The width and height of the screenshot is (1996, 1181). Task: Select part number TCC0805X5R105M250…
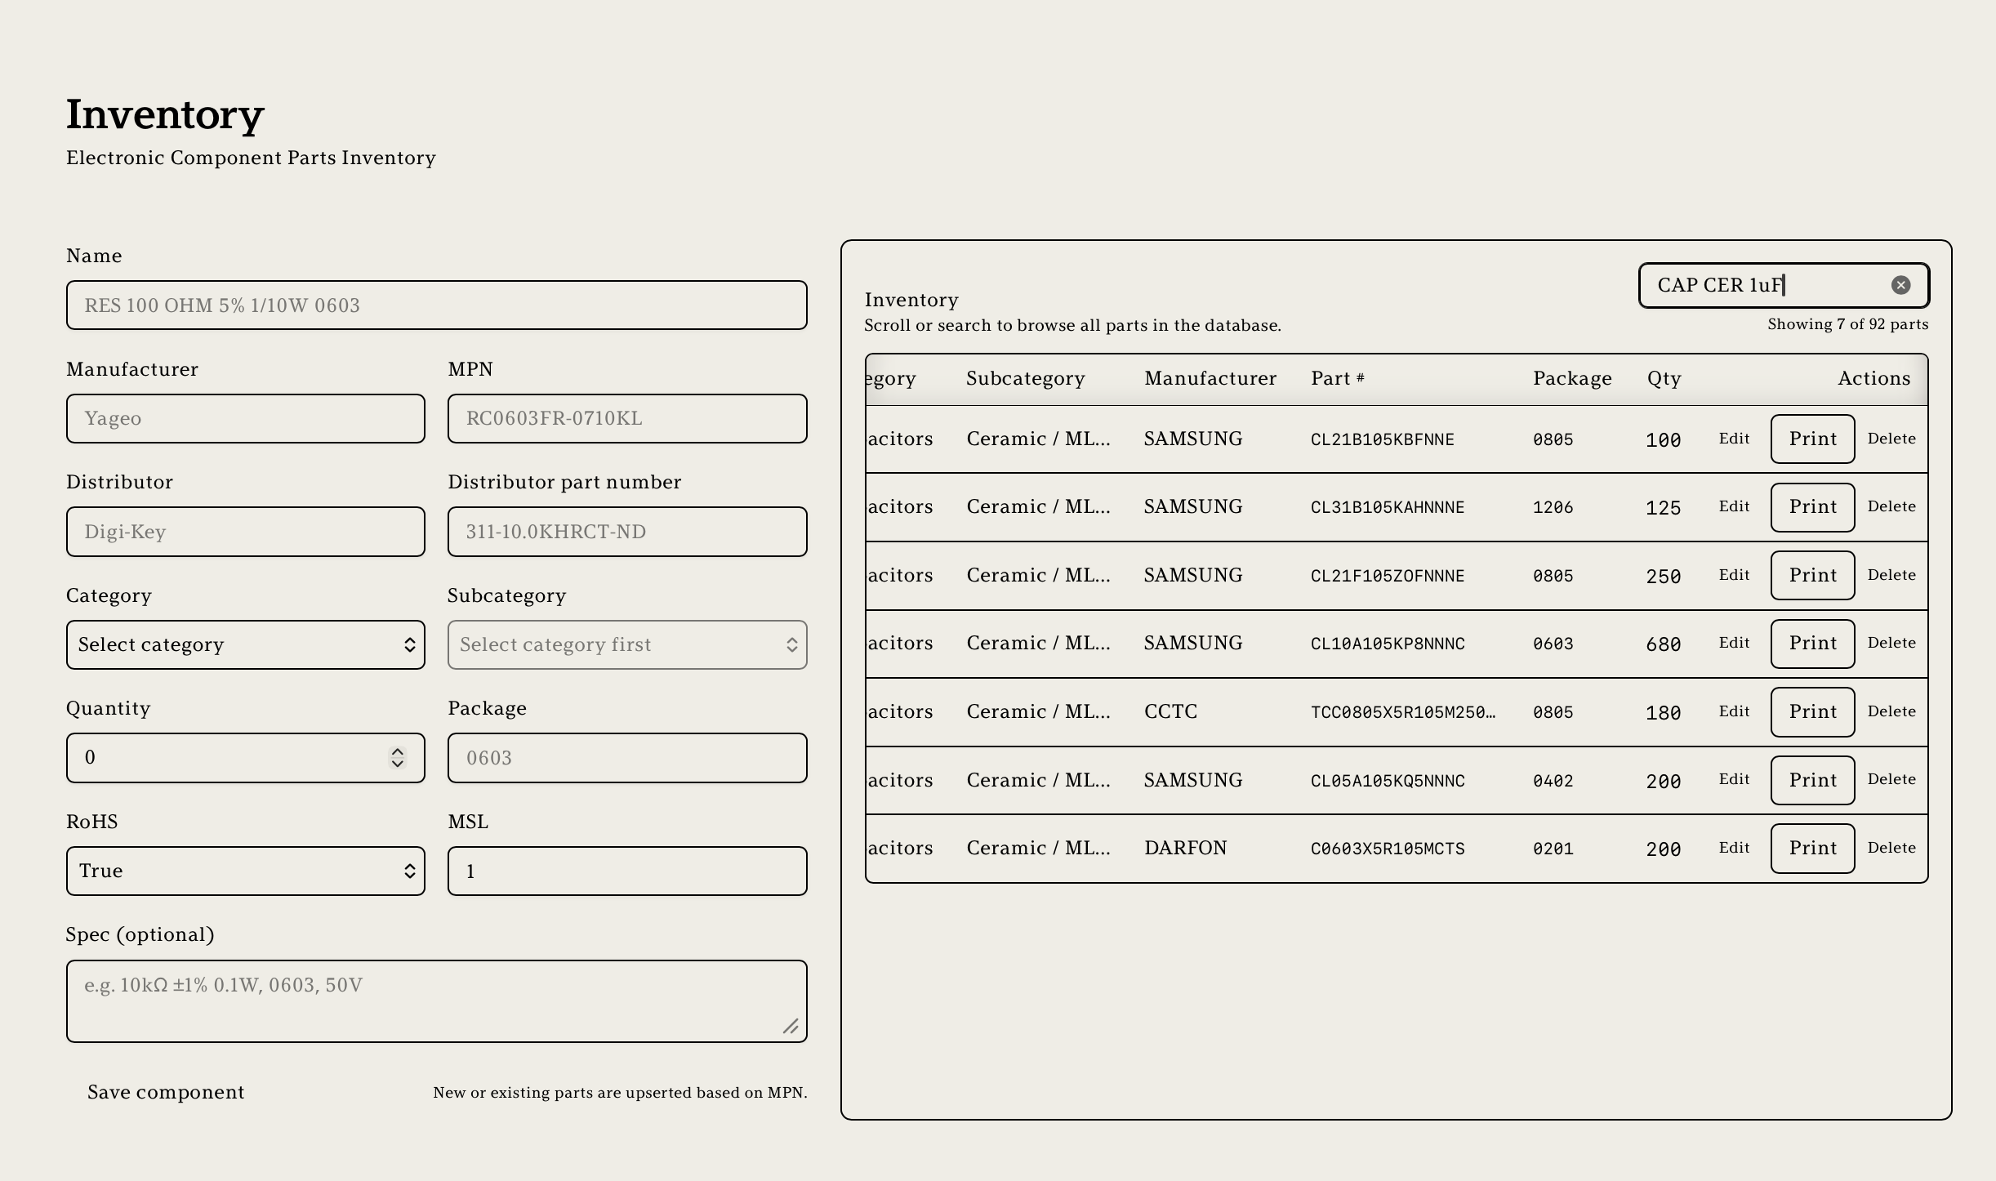(x=1403, y=712)
